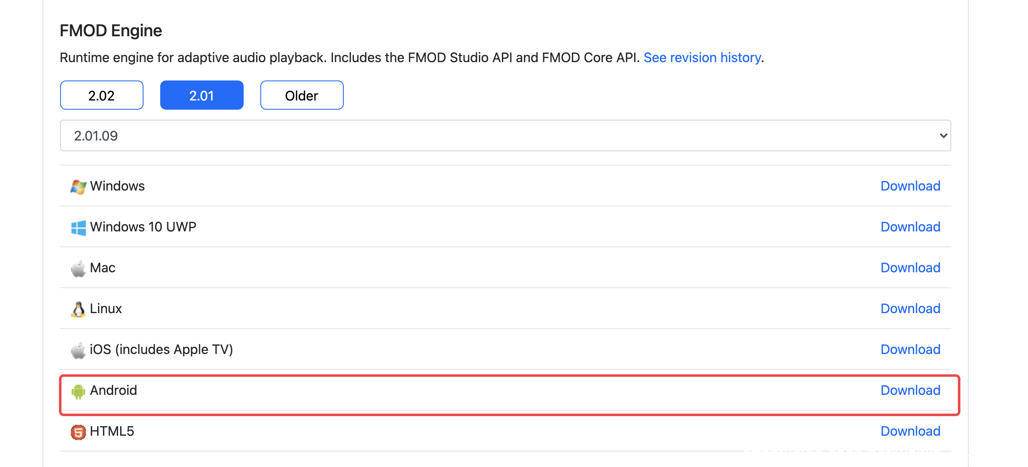Viewport: 1028px width, 467px height.
Task: Select the 2.01 version tab
Action: click(x=202, y=95)
